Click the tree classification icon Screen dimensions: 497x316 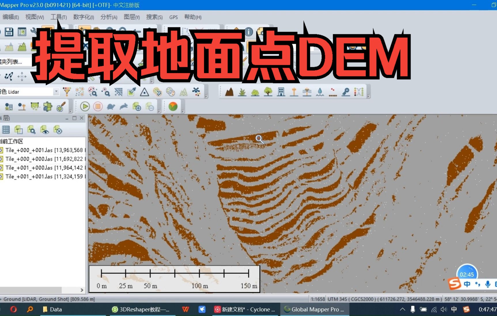[269, 92]
